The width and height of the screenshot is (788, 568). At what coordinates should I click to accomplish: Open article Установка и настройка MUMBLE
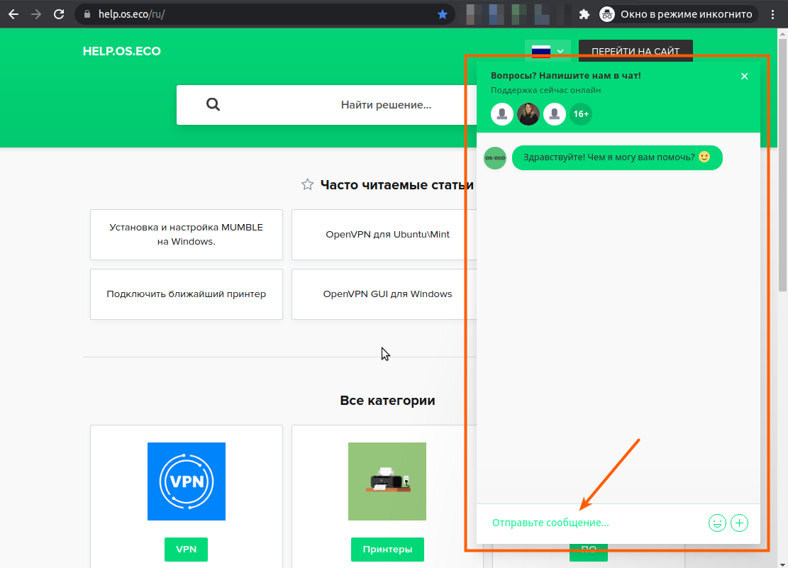click(186, 234)
